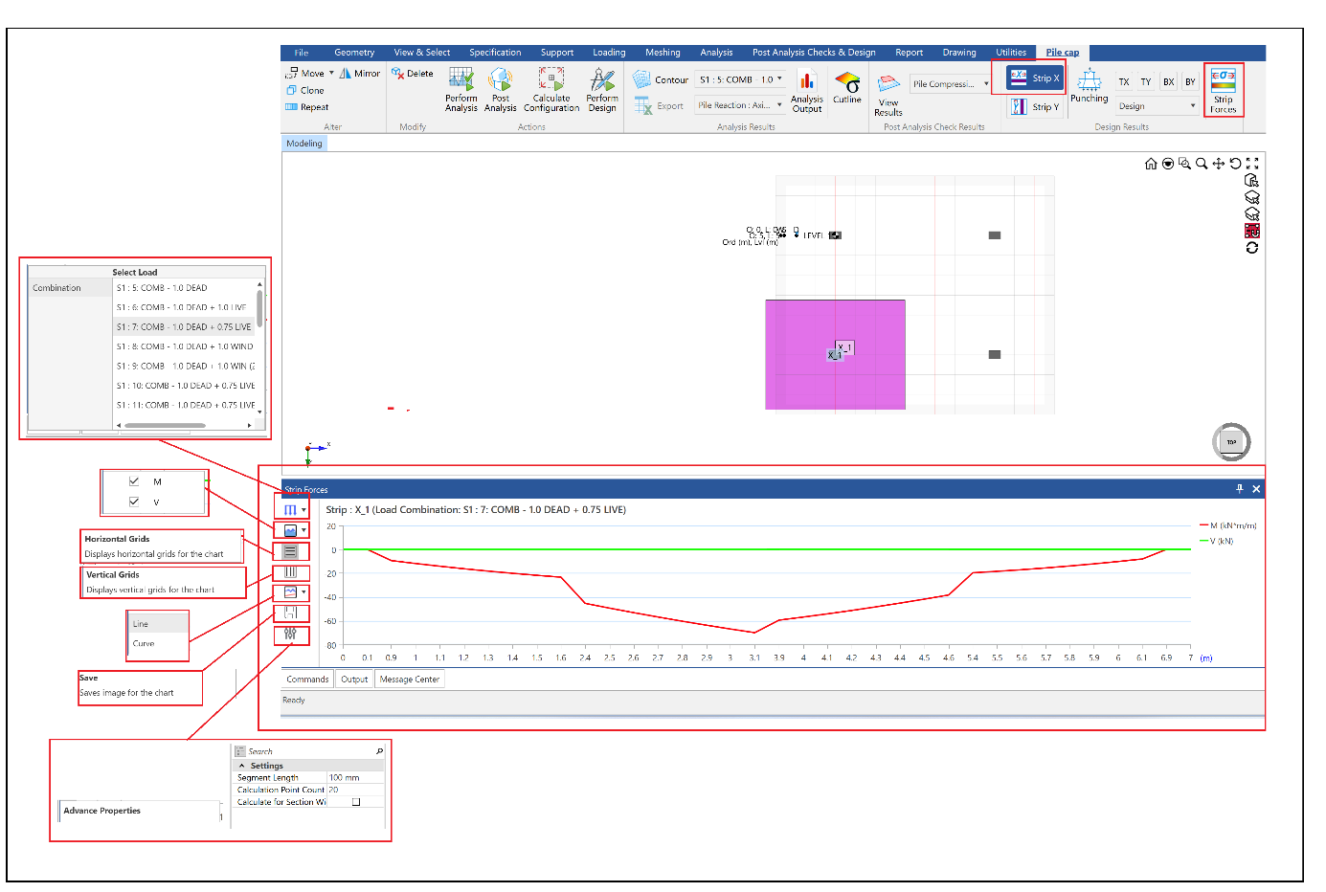The width and height of the screenshot is (1326, 892).
Task: Open Post Analysis Checks & Design tab
Action: [814, 53]
